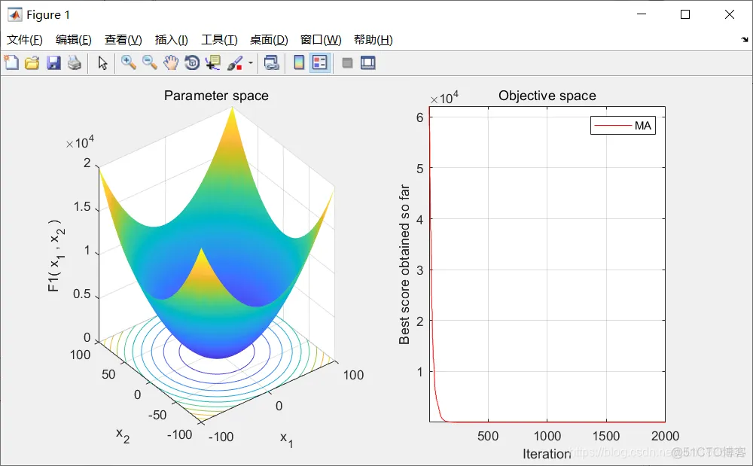Click the Link Plot icon
Image resolution: width=753 pixels, height=466 pixels.
pyautogui.click(x=273, y=62)
